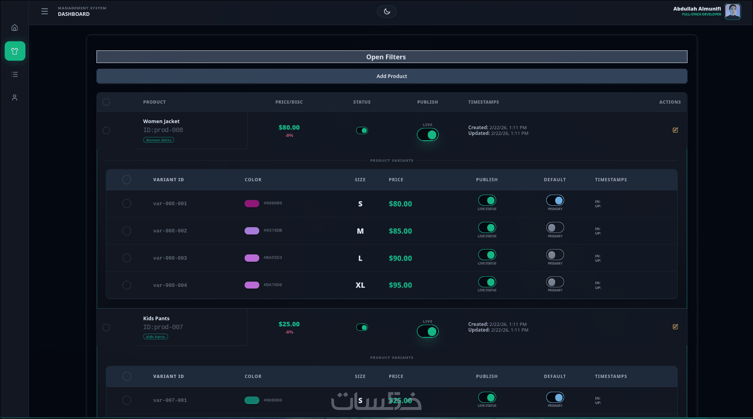753x419 pixels.
Task: Click the DASHBOARD title in the header
Action: click(x=74, y=14)
